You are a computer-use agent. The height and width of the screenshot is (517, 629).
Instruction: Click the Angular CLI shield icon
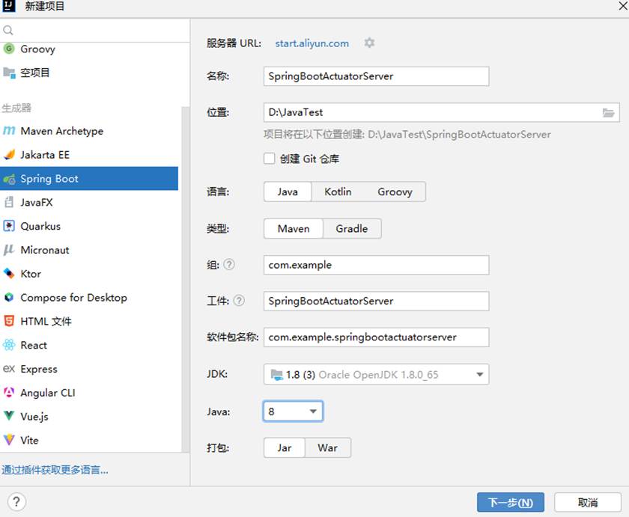[9, 392]
